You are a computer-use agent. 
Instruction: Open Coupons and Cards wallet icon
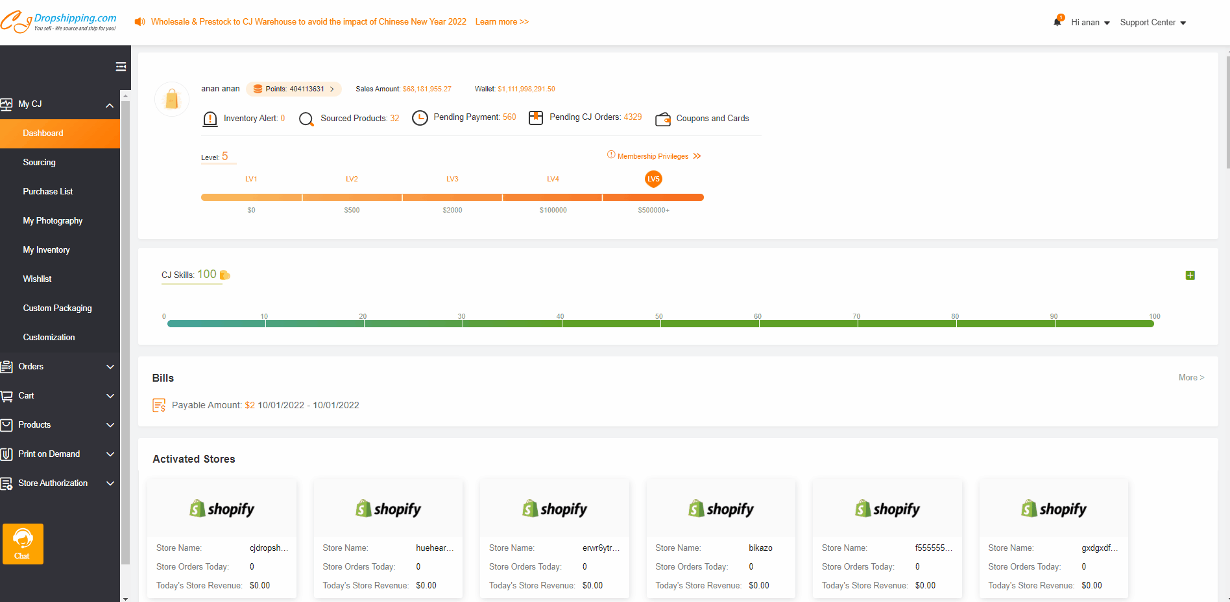pos(663,119)
